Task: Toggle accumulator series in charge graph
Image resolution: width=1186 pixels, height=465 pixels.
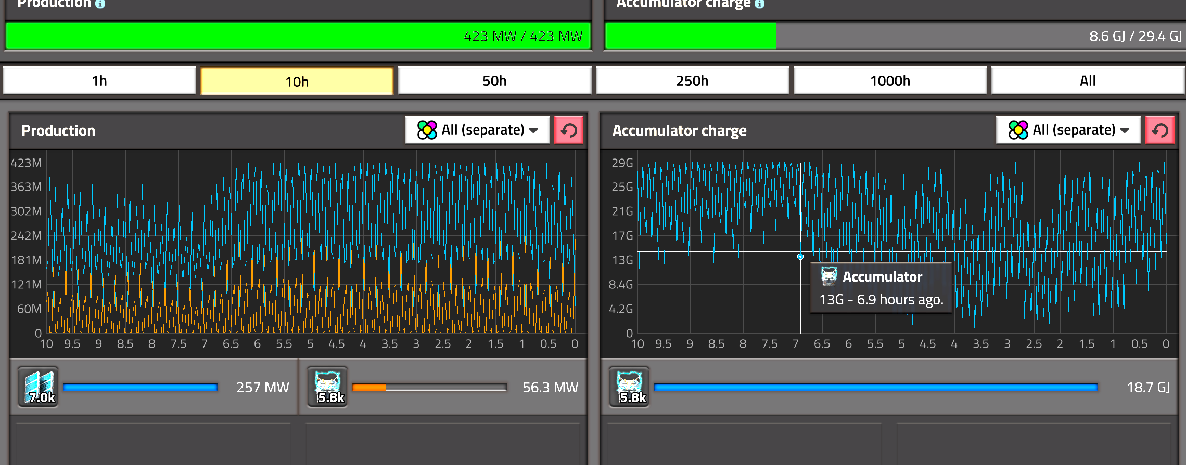Action: click(x=629, y=388)
